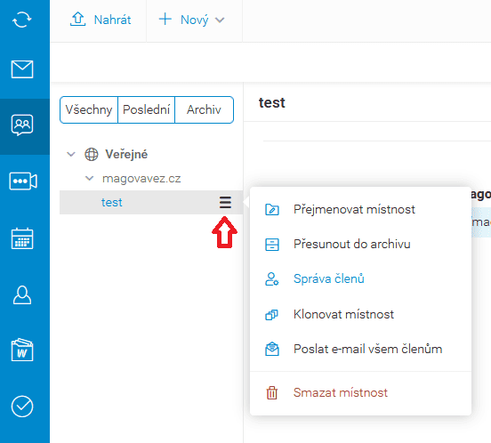Open the Mail envelope icon
Viewport: 491px width, 443px height.
tap(22, 68)
